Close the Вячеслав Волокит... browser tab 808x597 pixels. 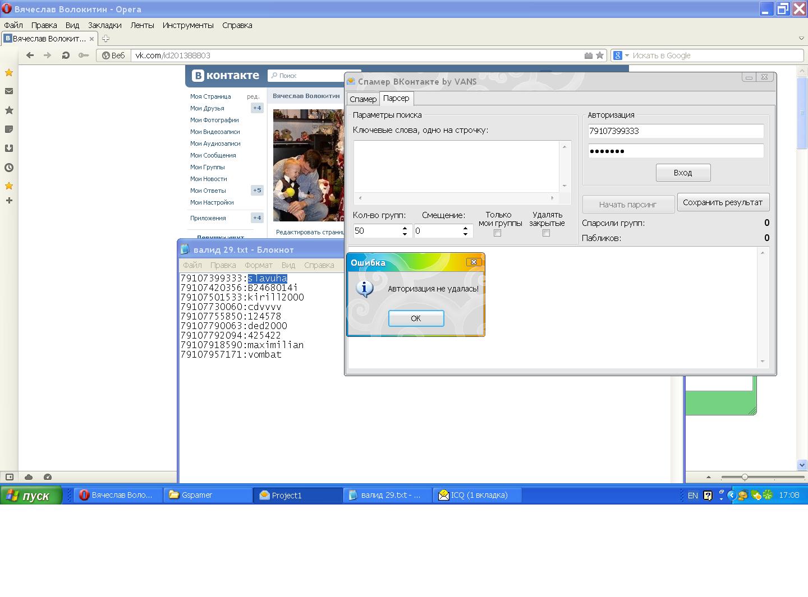point(91,39)
